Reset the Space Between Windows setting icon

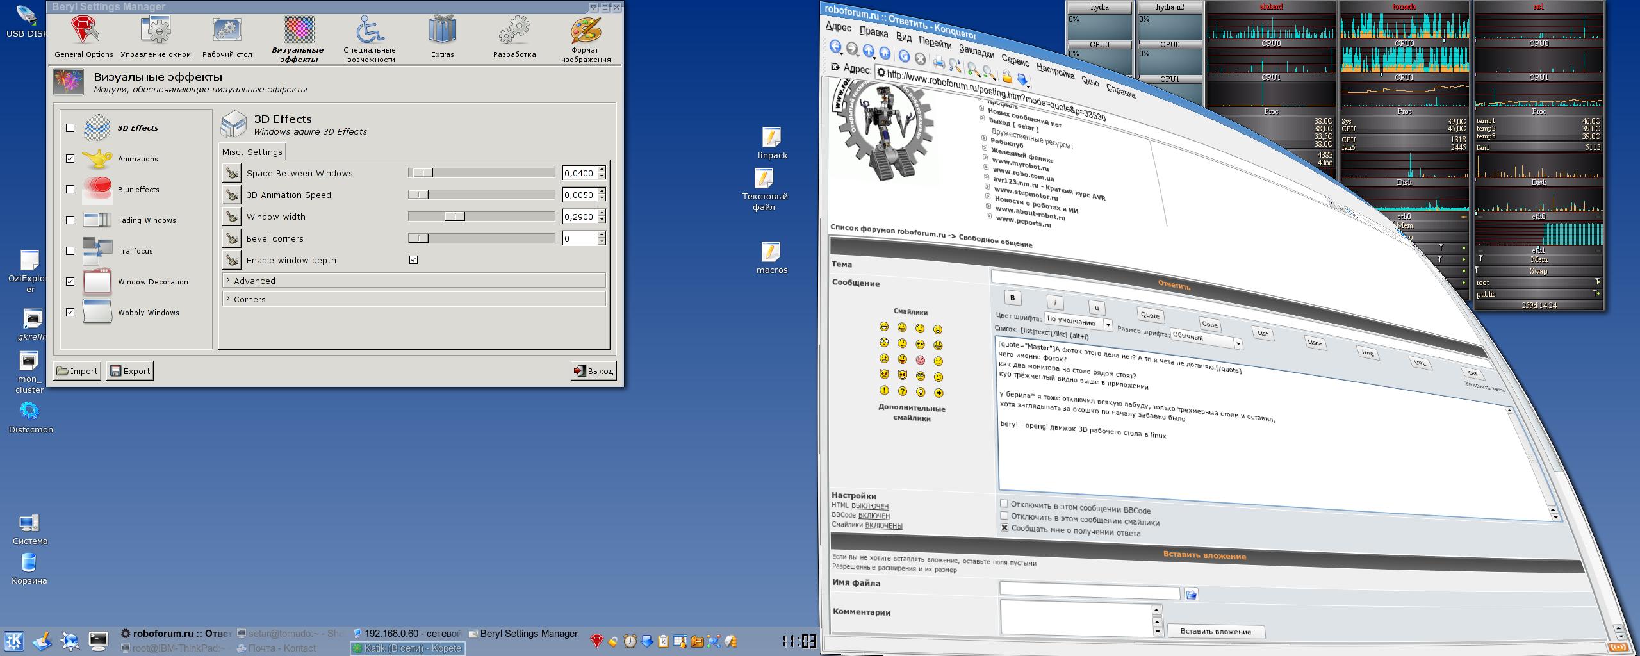pyautogui.click(x=232, y=173)
